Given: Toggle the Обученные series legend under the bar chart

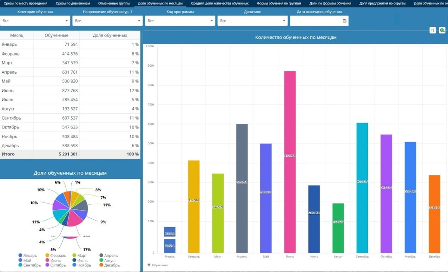Looking at the screenshot, I should [x=158, y=265].
